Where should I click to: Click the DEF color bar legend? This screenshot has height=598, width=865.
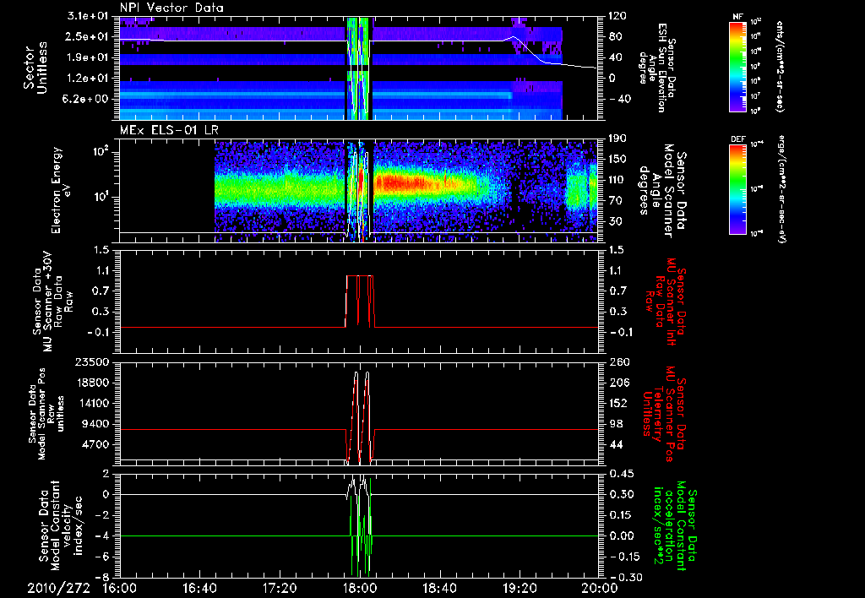click(738, 189)
